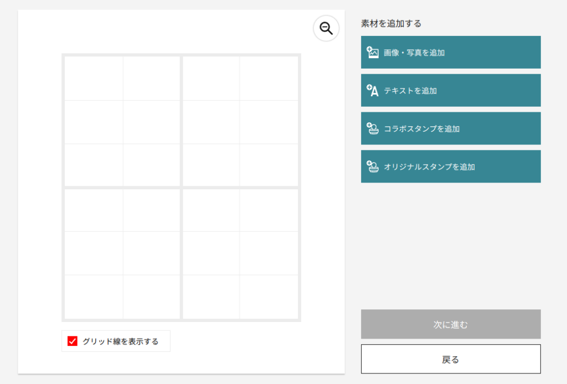Click the text 'A' icon on テキストを追加
The width and height of the screenshot is (567, 384).
click(x=373, y=91)
